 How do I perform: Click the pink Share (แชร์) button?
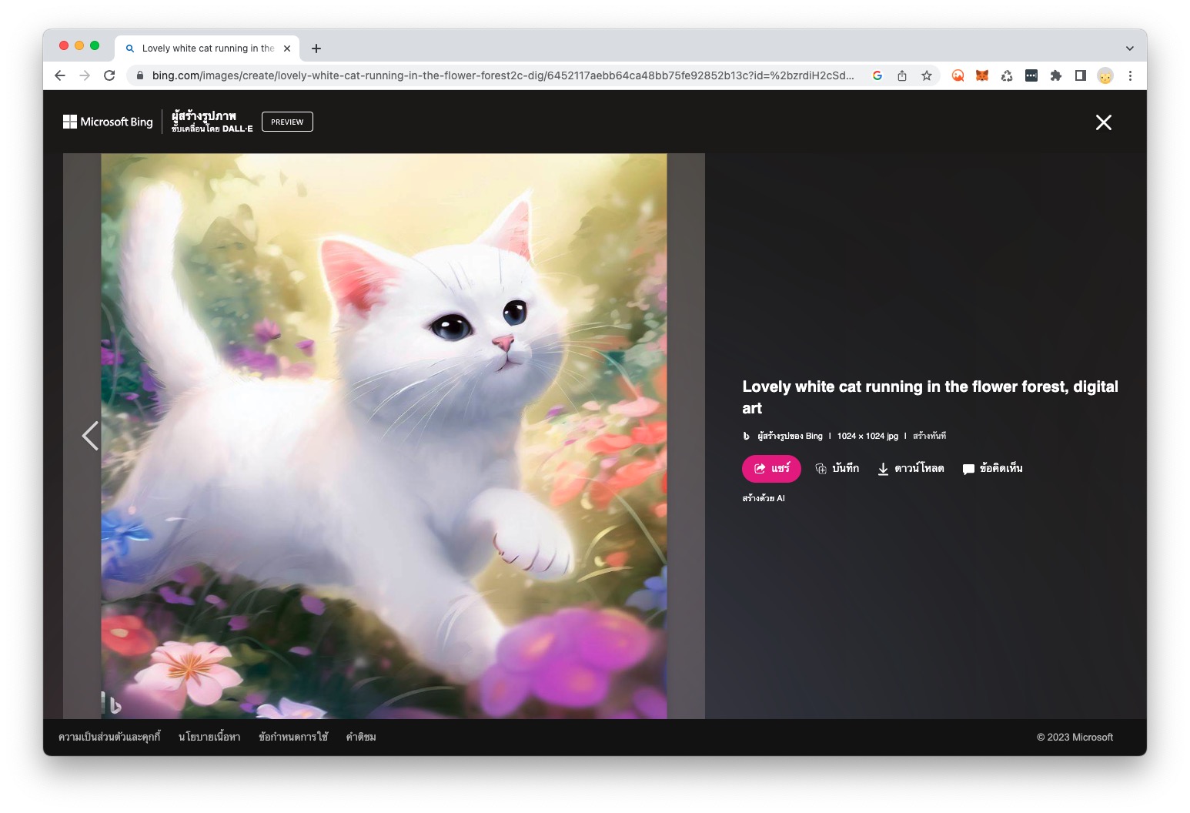771,468
